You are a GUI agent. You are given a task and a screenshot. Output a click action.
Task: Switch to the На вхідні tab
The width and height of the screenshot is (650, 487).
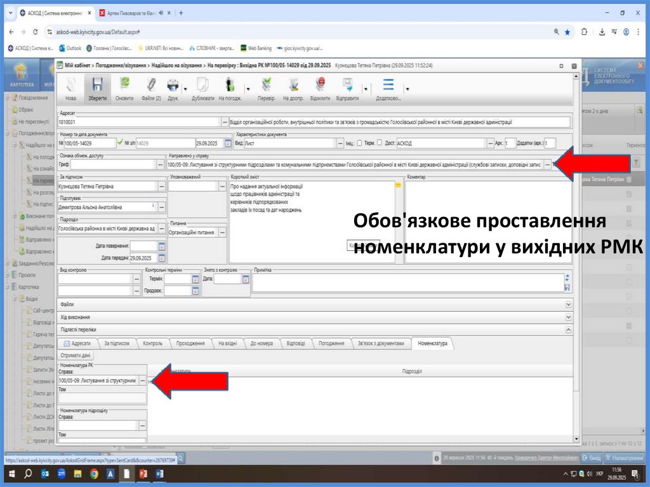coord(228,344)
